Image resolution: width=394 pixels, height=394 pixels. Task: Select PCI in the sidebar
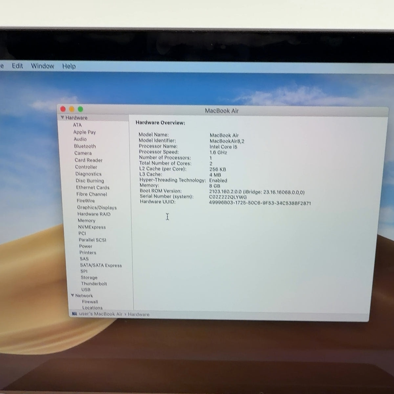coord(82,233)
